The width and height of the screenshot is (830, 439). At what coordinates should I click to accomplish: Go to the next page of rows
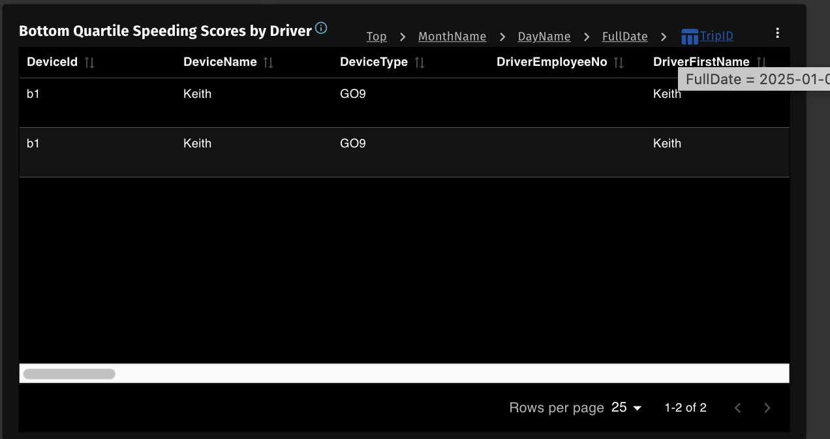pyautogui.click(x=767, y=408)
